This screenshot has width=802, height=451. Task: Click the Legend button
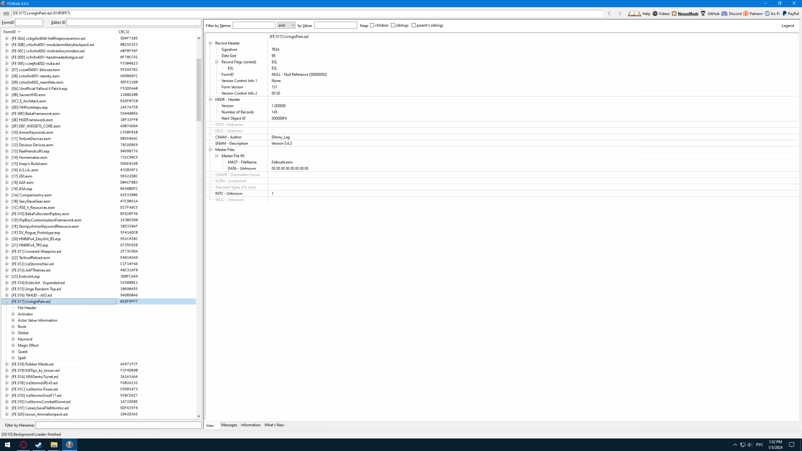click(787, 26)
